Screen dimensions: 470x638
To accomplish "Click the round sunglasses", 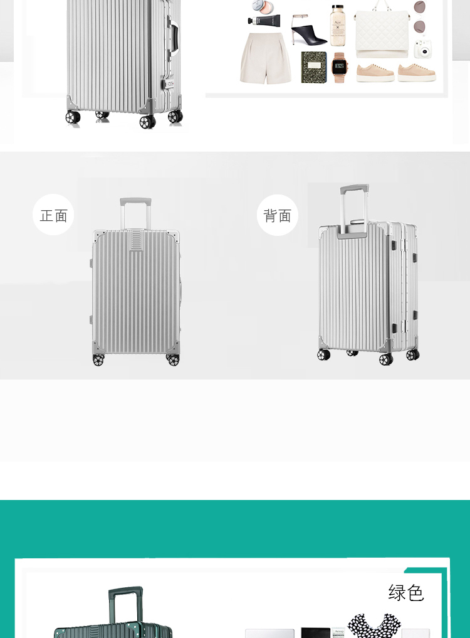I will pos(420,16).
